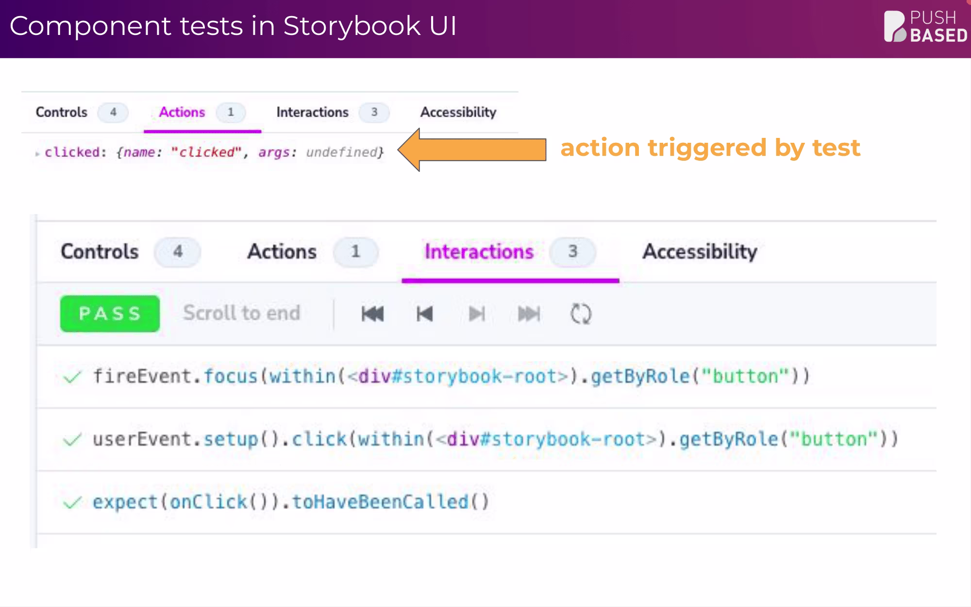Screen dimensions: 971x607
Task: Open the Actions tab in upper panel
Action: pyautogui.click(x=182, y=112)
